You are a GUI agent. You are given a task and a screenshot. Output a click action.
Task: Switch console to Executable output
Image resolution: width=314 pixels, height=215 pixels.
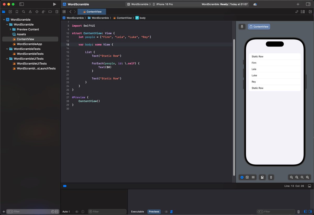(137, 212)
